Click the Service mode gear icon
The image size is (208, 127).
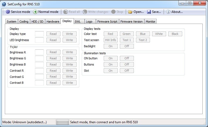pos(8,12)
